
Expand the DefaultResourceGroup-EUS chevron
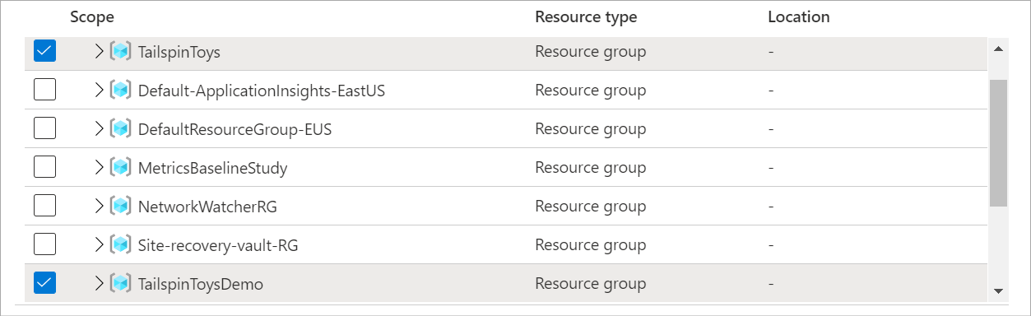click(x=100, y=128)
